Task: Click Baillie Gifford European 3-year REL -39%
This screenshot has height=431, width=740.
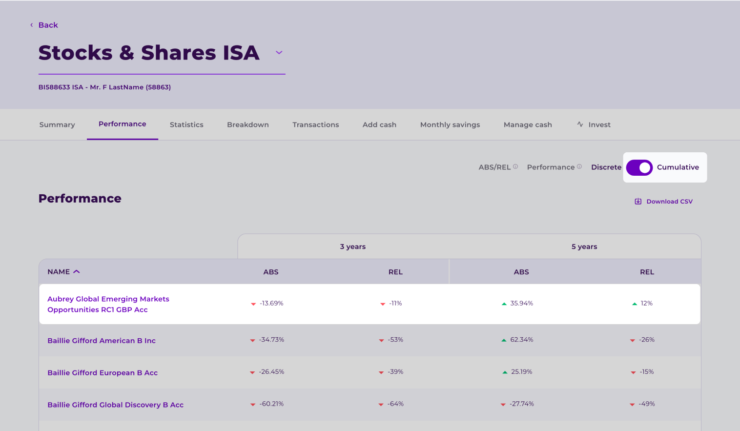Action: point(395,372)
